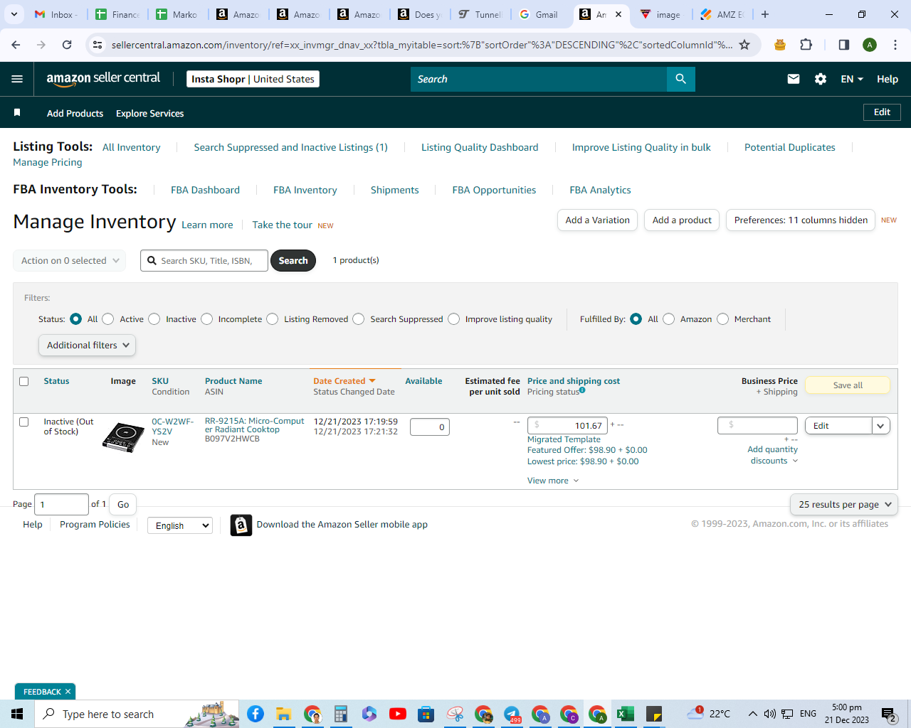
Task: Open the Settings gear icon
Action: 821,79
